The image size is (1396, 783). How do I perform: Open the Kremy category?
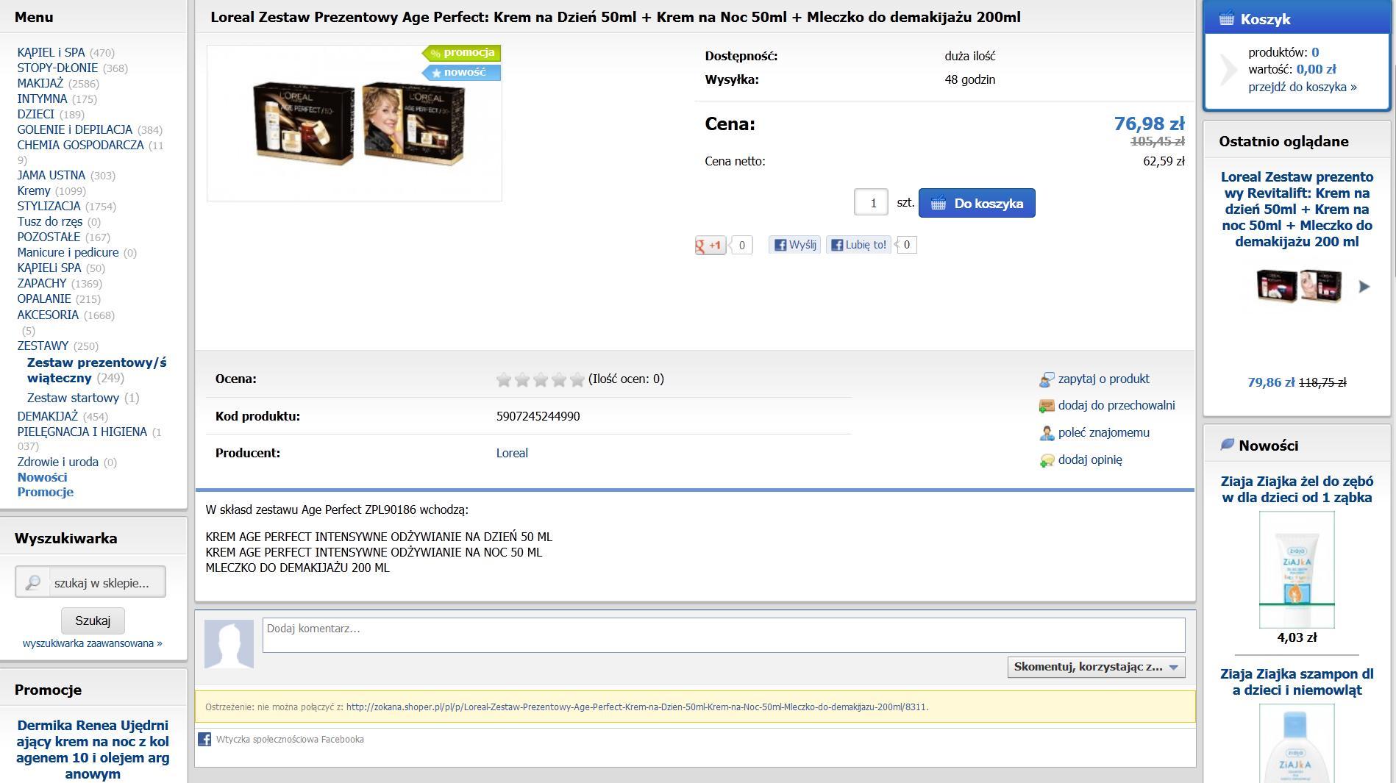point(34,190)
